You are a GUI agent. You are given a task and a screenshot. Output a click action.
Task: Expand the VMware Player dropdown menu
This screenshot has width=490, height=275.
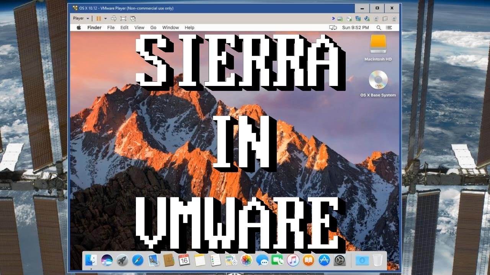81,18
